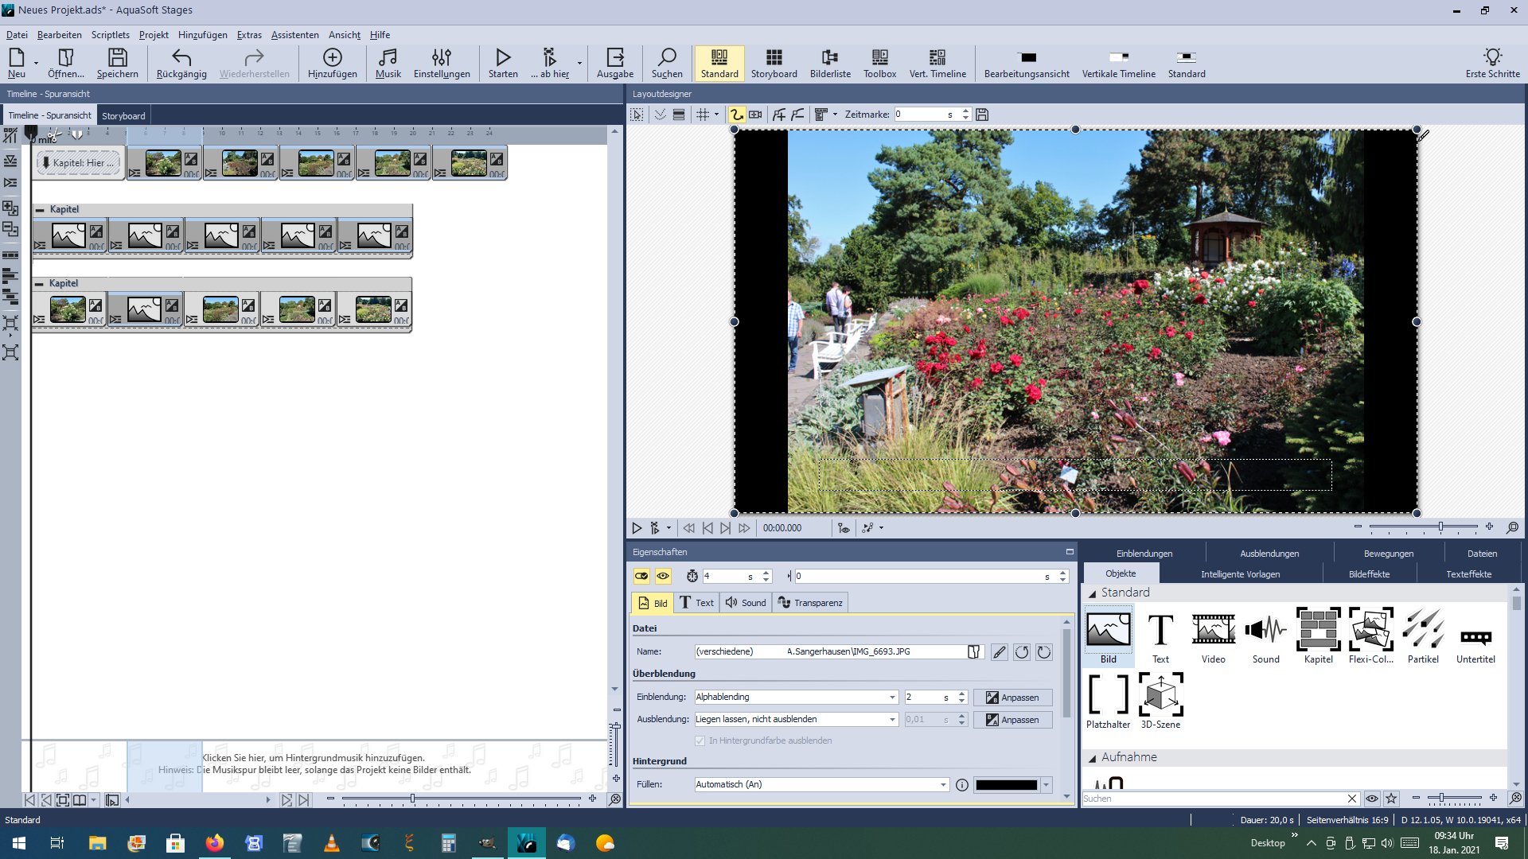1528x859 pixels.
Task: Click the Untertitel object icon
Action: [x=1475, y=635]
